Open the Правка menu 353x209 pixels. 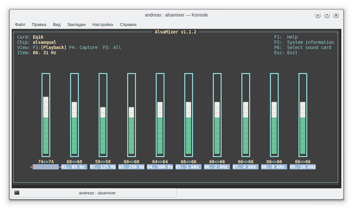tap(39, 24)
